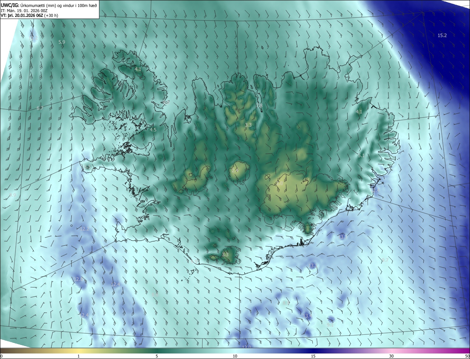The width and height of the screenshot is (470, 359).
Task: Click the title 'Úrkomumætti (mm) og vindur í 100m hæð'
Action: 58,5
